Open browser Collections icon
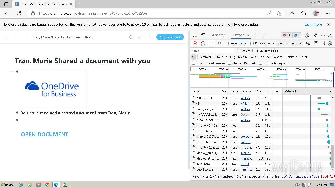The image size is (335, 188). click(x=304, y=13)
